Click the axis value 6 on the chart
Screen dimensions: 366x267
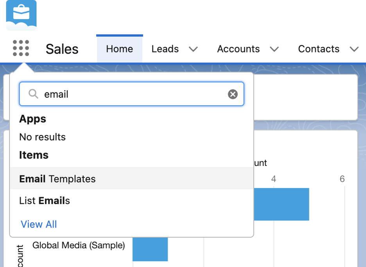pos(342,179)
